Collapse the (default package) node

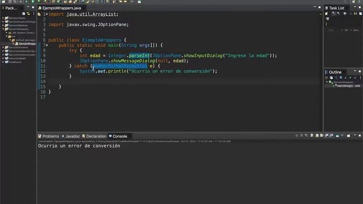10,40
